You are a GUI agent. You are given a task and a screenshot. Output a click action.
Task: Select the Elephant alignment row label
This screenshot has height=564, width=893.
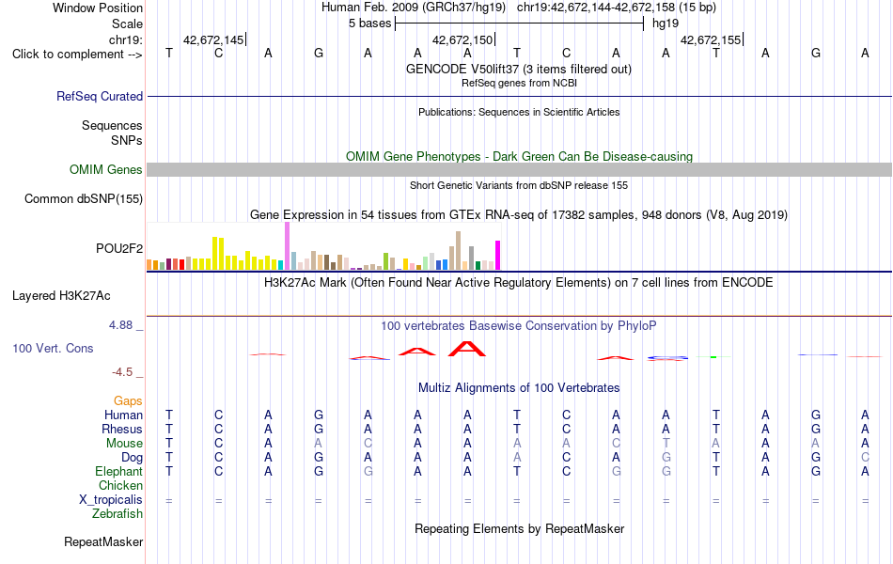pyautogui.click(x=118, y=472)
